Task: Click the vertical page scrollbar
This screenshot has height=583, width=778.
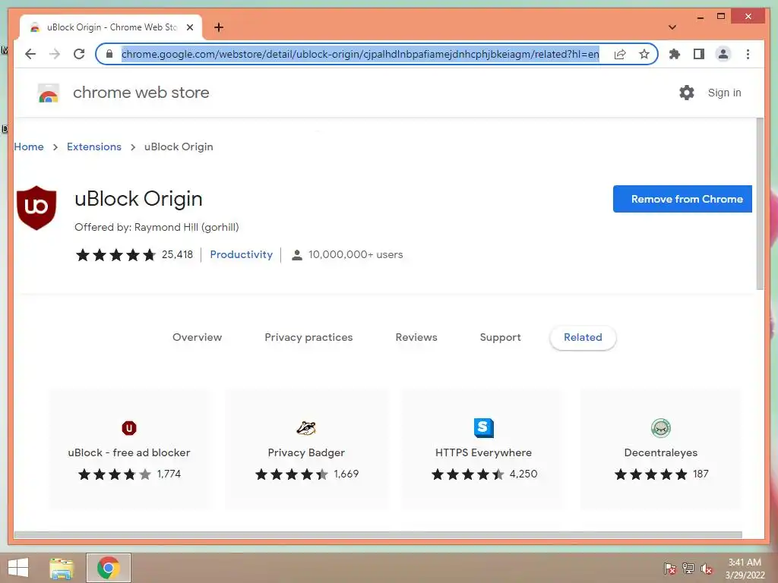Action: [x=760, y=203]
